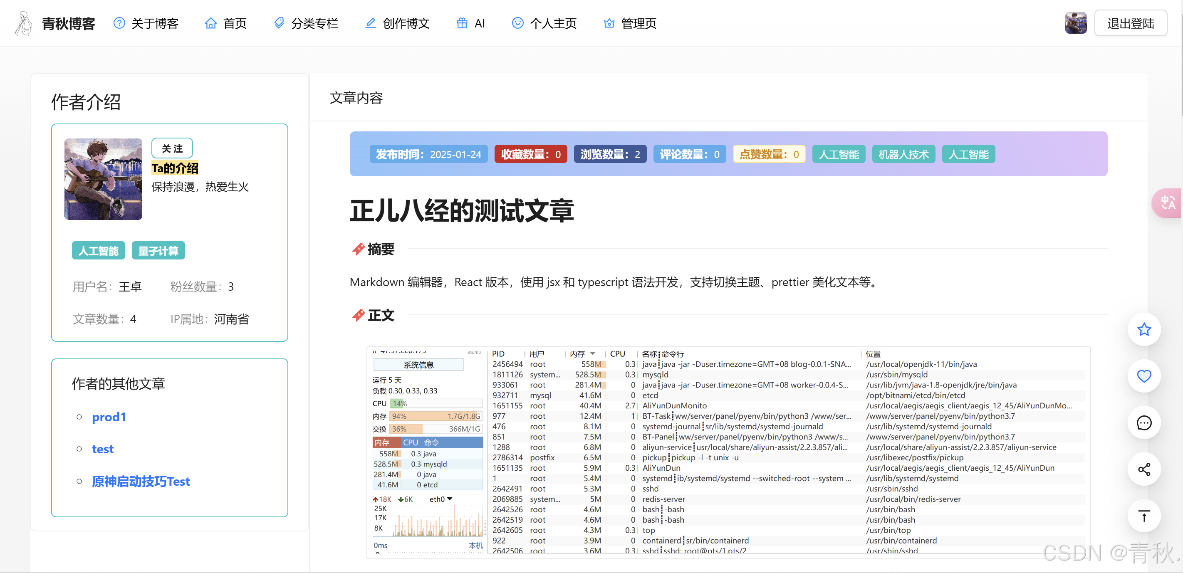Toggle follow with 关注 button

[172, 148]
